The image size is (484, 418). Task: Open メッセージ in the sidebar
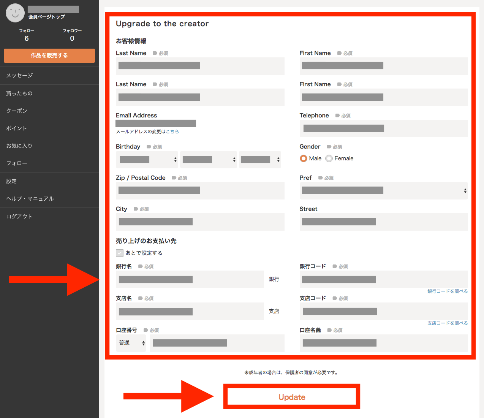pos(19,76)
